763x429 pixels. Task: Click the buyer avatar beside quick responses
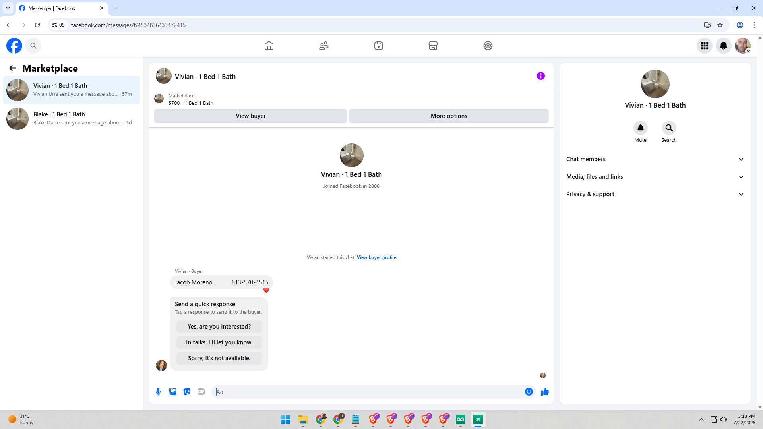tap(161, 365)
